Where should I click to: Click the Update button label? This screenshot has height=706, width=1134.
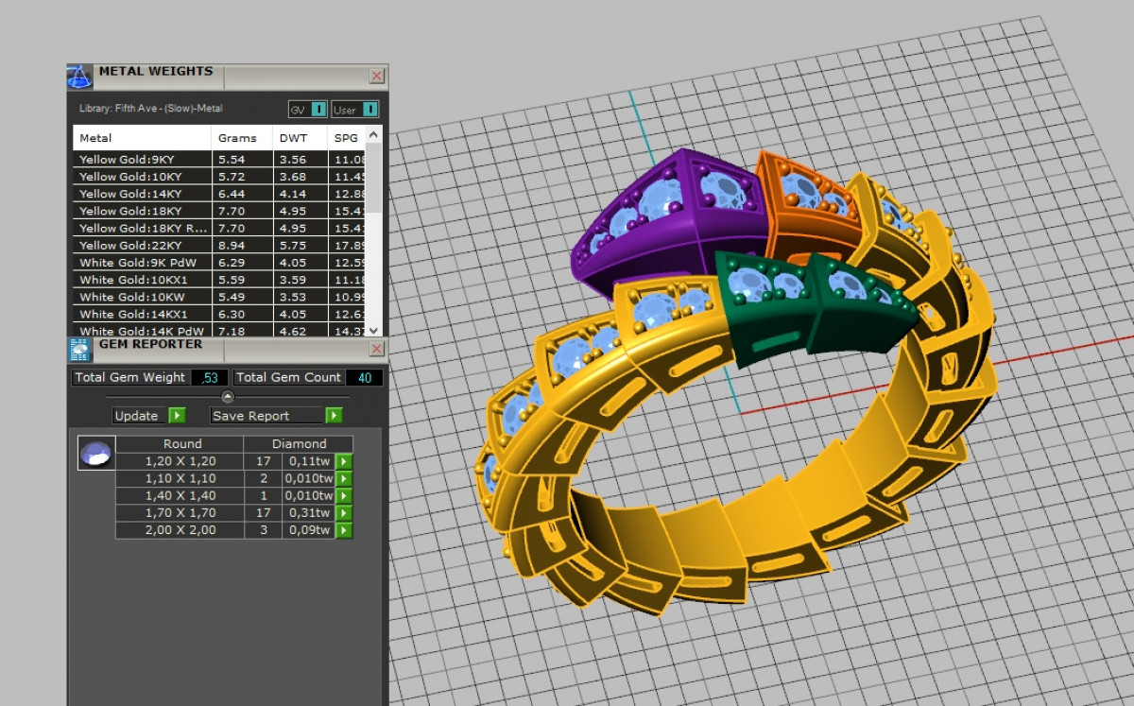(137, 416)
